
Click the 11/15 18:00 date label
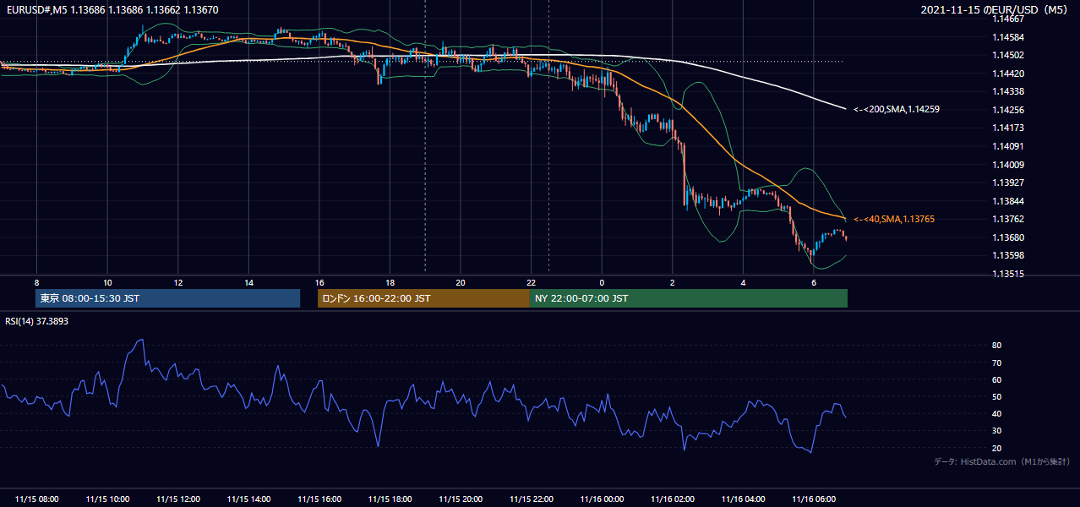click(x=390, y=499)
